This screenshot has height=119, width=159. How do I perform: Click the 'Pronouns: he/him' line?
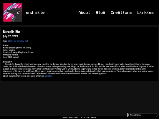click(11, 55)
